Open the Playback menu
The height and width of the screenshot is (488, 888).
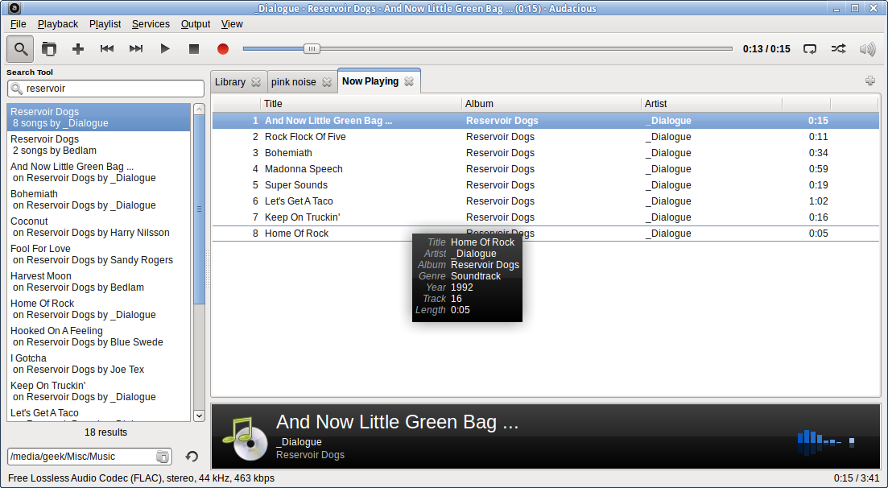pos(58,24)
